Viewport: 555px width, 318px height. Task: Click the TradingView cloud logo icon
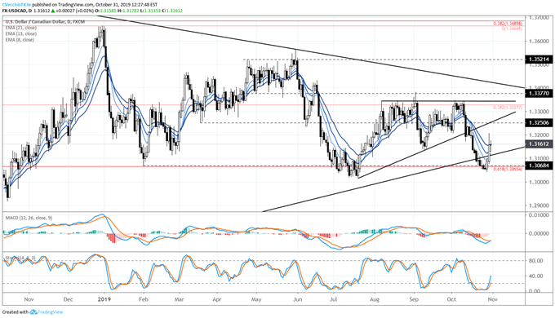pos(33,312)
